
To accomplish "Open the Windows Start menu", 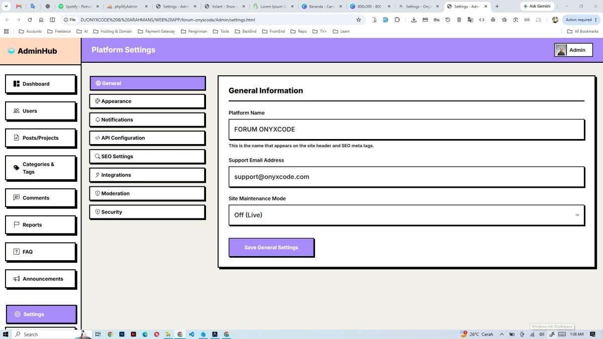I will pos(7,334).
